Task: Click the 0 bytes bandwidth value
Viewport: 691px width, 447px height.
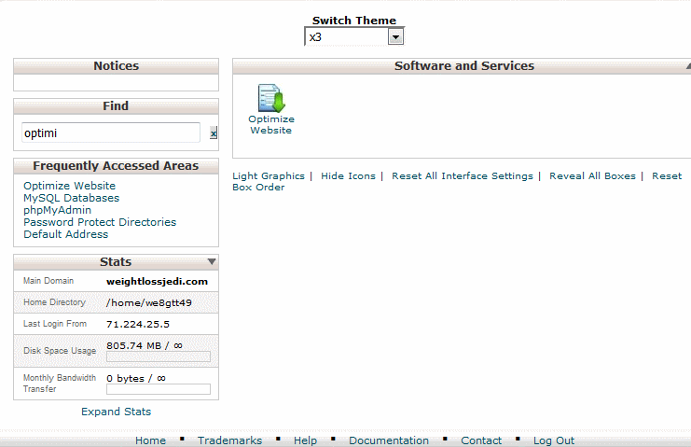Action: click(x=136, y=378)
